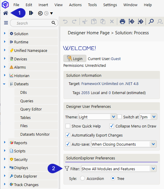Screen dimensions: 164x189
Task: Open the Tools menu
Action: 92,5
